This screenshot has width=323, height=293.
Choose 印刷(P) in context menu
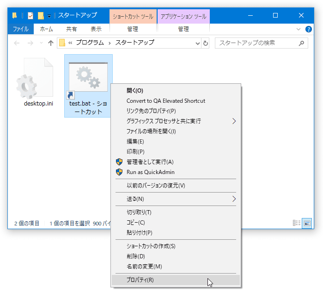(176, 152)
